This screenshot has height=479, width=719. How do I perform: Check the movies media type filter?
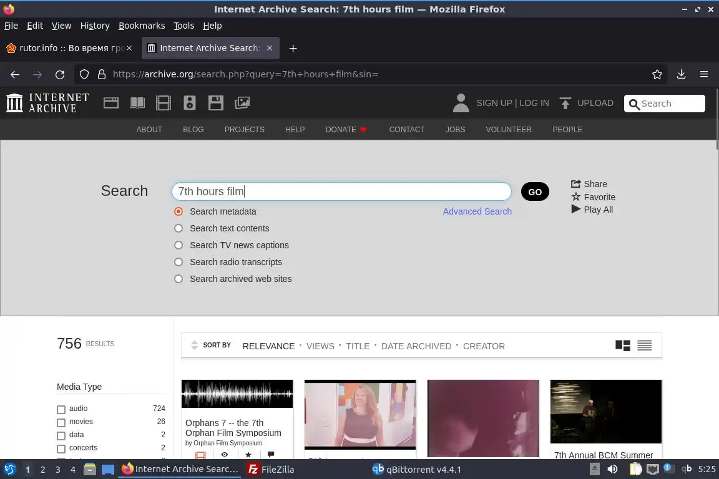(61, 422)
